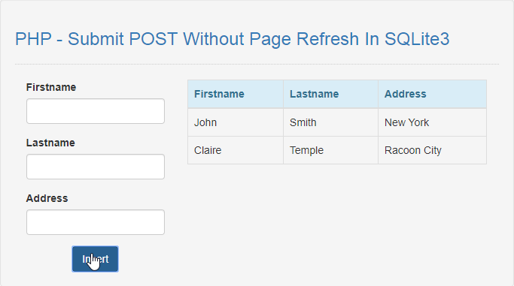Click the Lastname form label
The height and width of the screenshot is (286, 514).
click(50, 143)
